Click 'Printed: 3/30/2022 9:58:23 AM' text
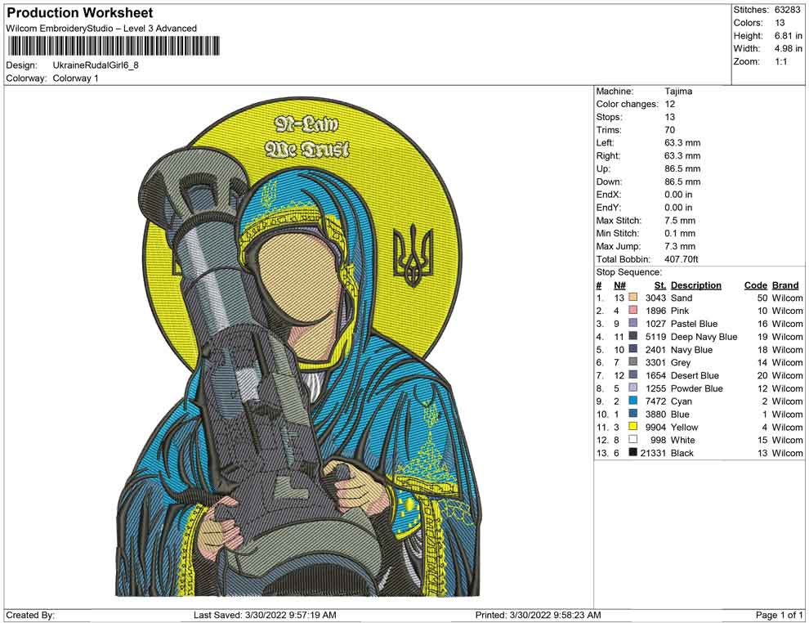 pos(539,616)
